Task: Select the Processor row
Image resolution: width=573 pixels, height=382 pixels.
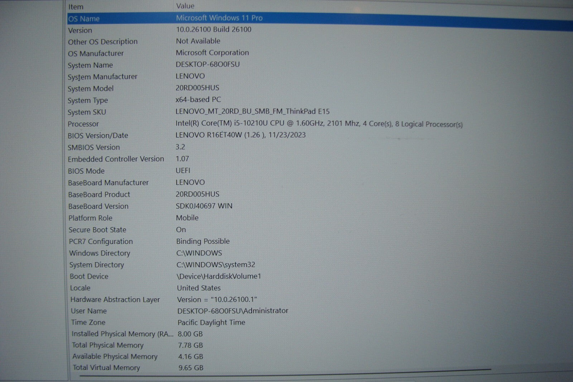Action: point(83,124)
